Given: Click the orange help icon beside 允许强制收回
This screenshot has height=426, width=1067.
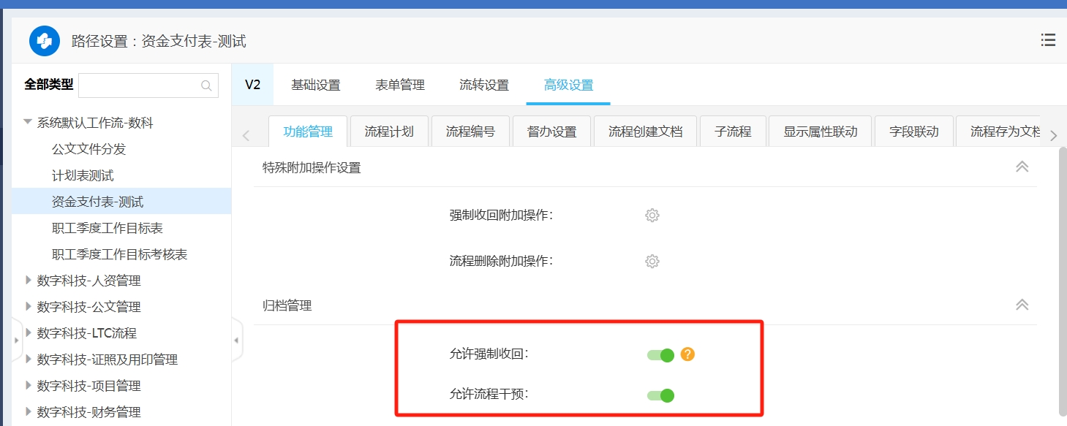Looking at the screenshot, I should pyautogui.click(x=687, y=354).
